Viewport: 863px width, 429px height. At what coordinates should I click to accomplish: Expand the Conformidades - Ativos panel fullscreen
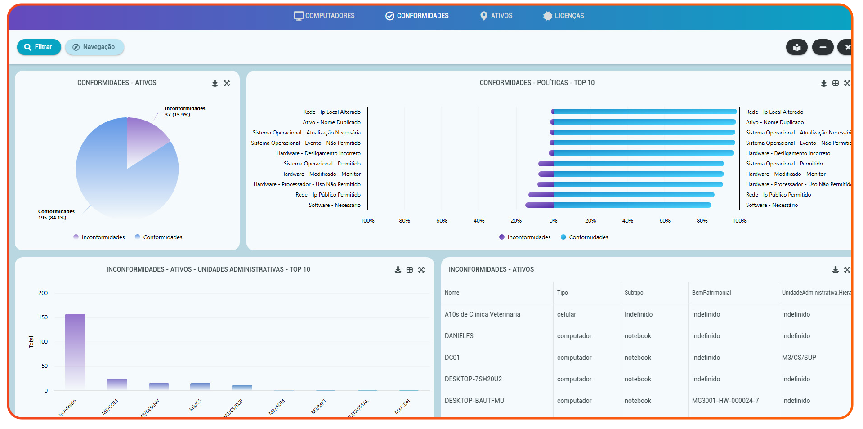[227, 83]
